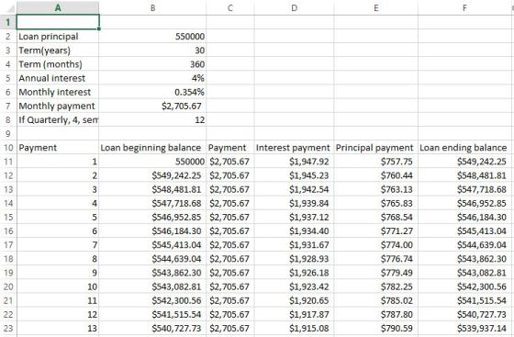514x337 pixels.
Task: Select the 'Loan principal' label cell
Action: 58,37
